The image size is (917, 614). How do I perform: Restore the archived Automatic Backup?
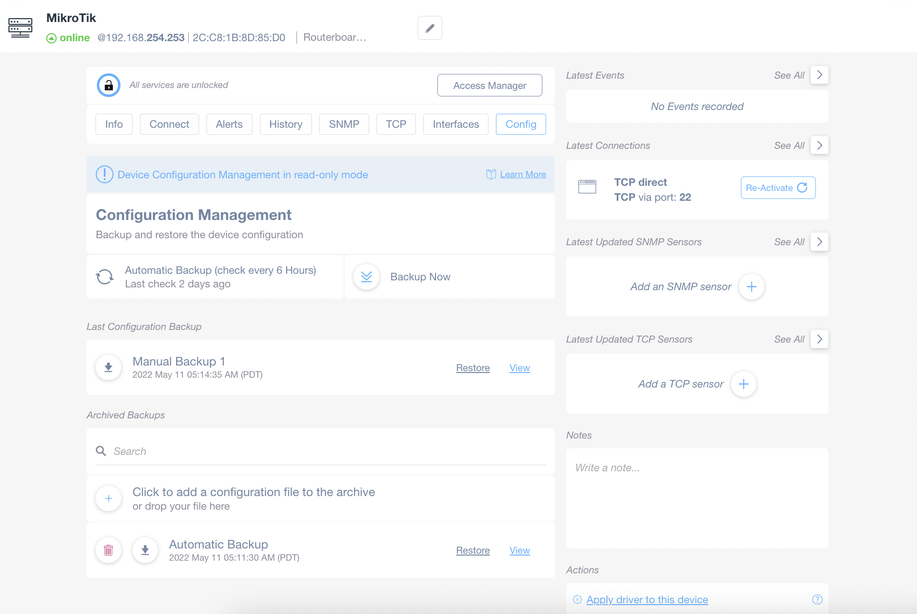pyautogui.click(x=473, y=550)
